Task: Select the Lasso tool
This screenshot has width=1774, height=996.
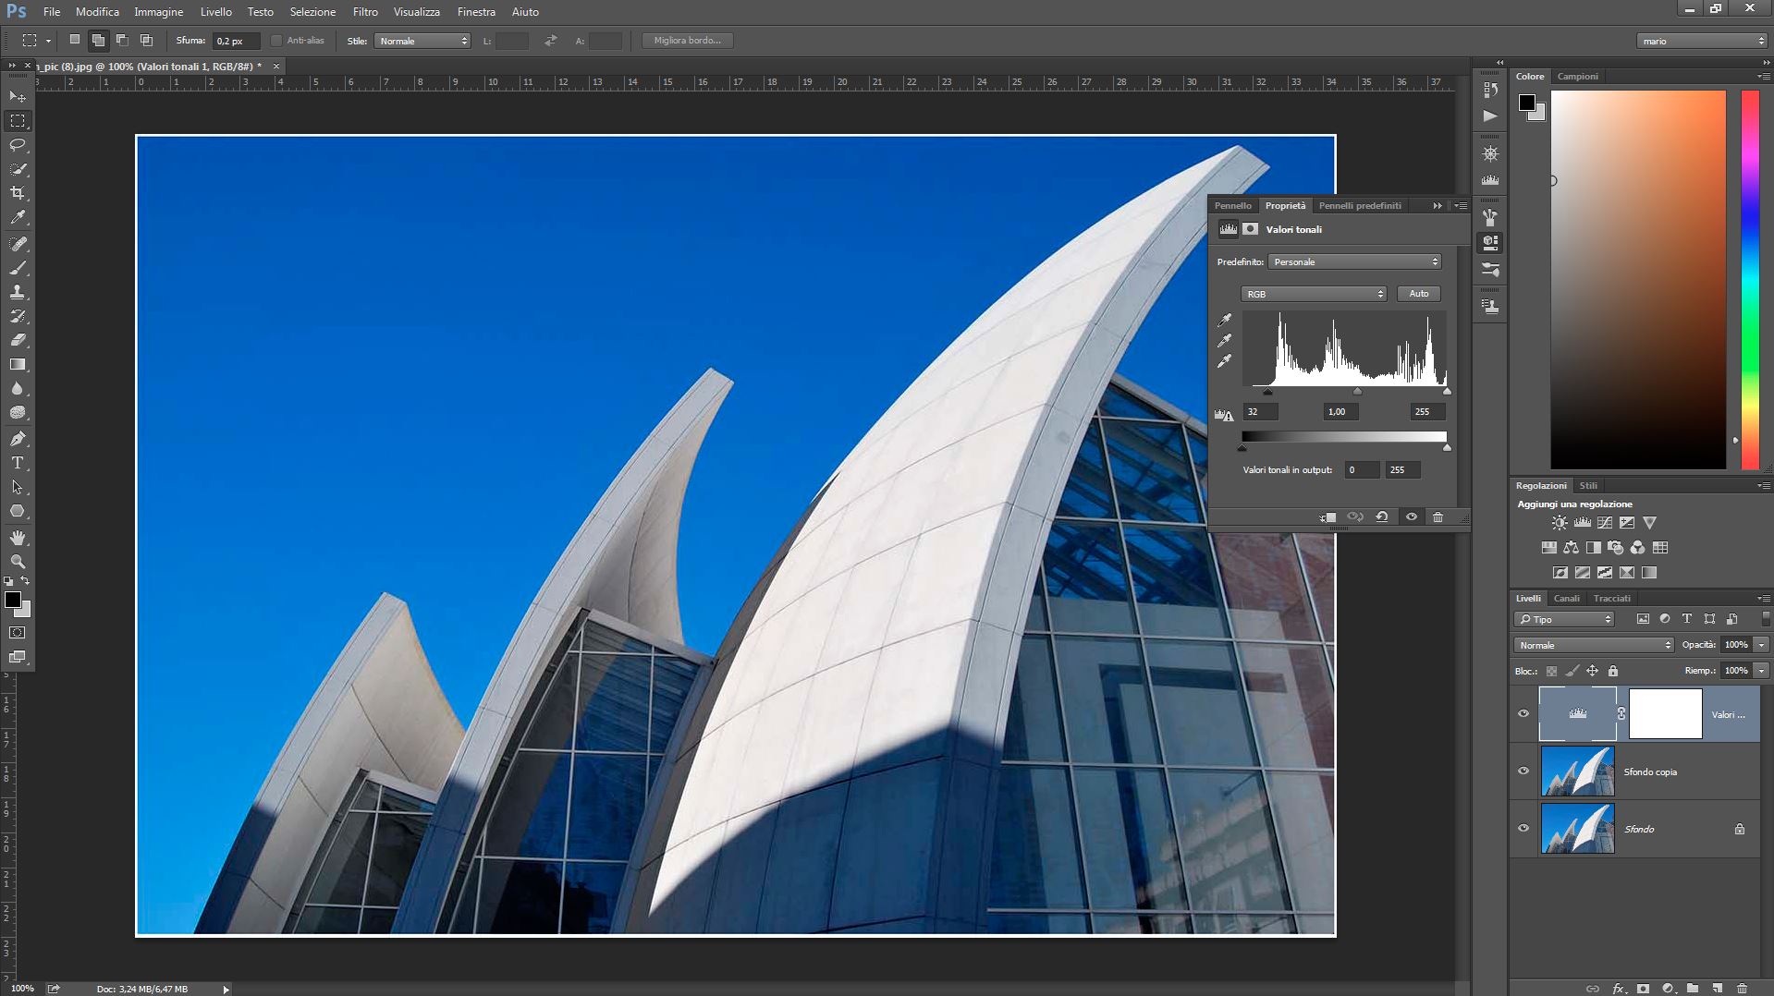Action: 18,145
